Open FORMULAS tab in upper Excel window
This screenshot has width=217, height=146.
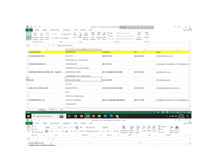click(x=67, y=30)
